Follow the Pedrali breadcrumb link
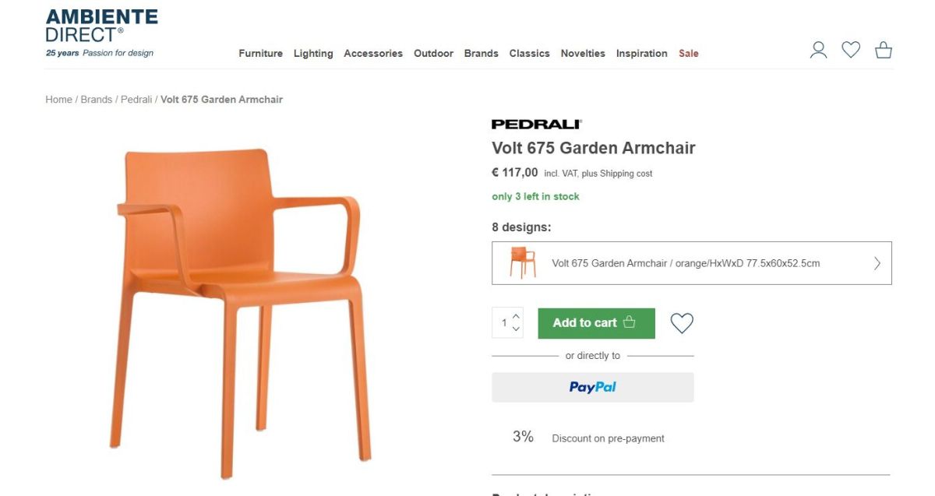 click(136, 100)
